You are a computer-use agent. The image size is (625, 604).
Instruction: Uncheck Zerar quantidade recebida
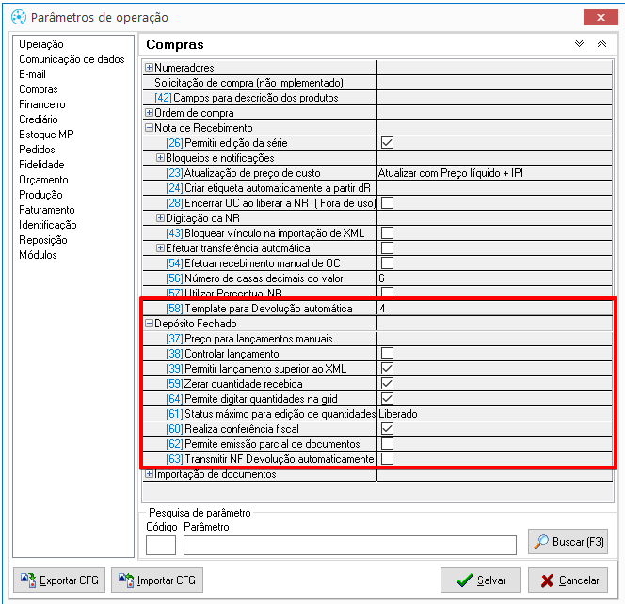click(386, 384)
